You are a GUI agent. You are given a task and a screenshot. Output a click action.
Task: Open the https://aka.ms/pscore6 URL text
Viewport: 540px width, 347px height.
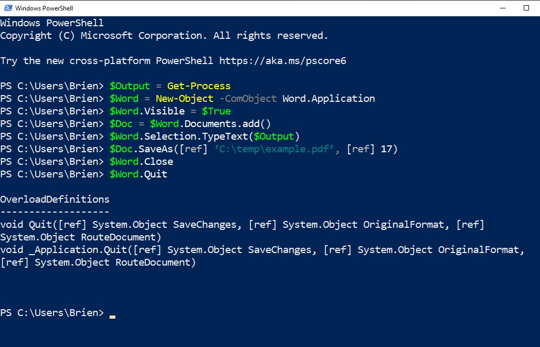283,61
